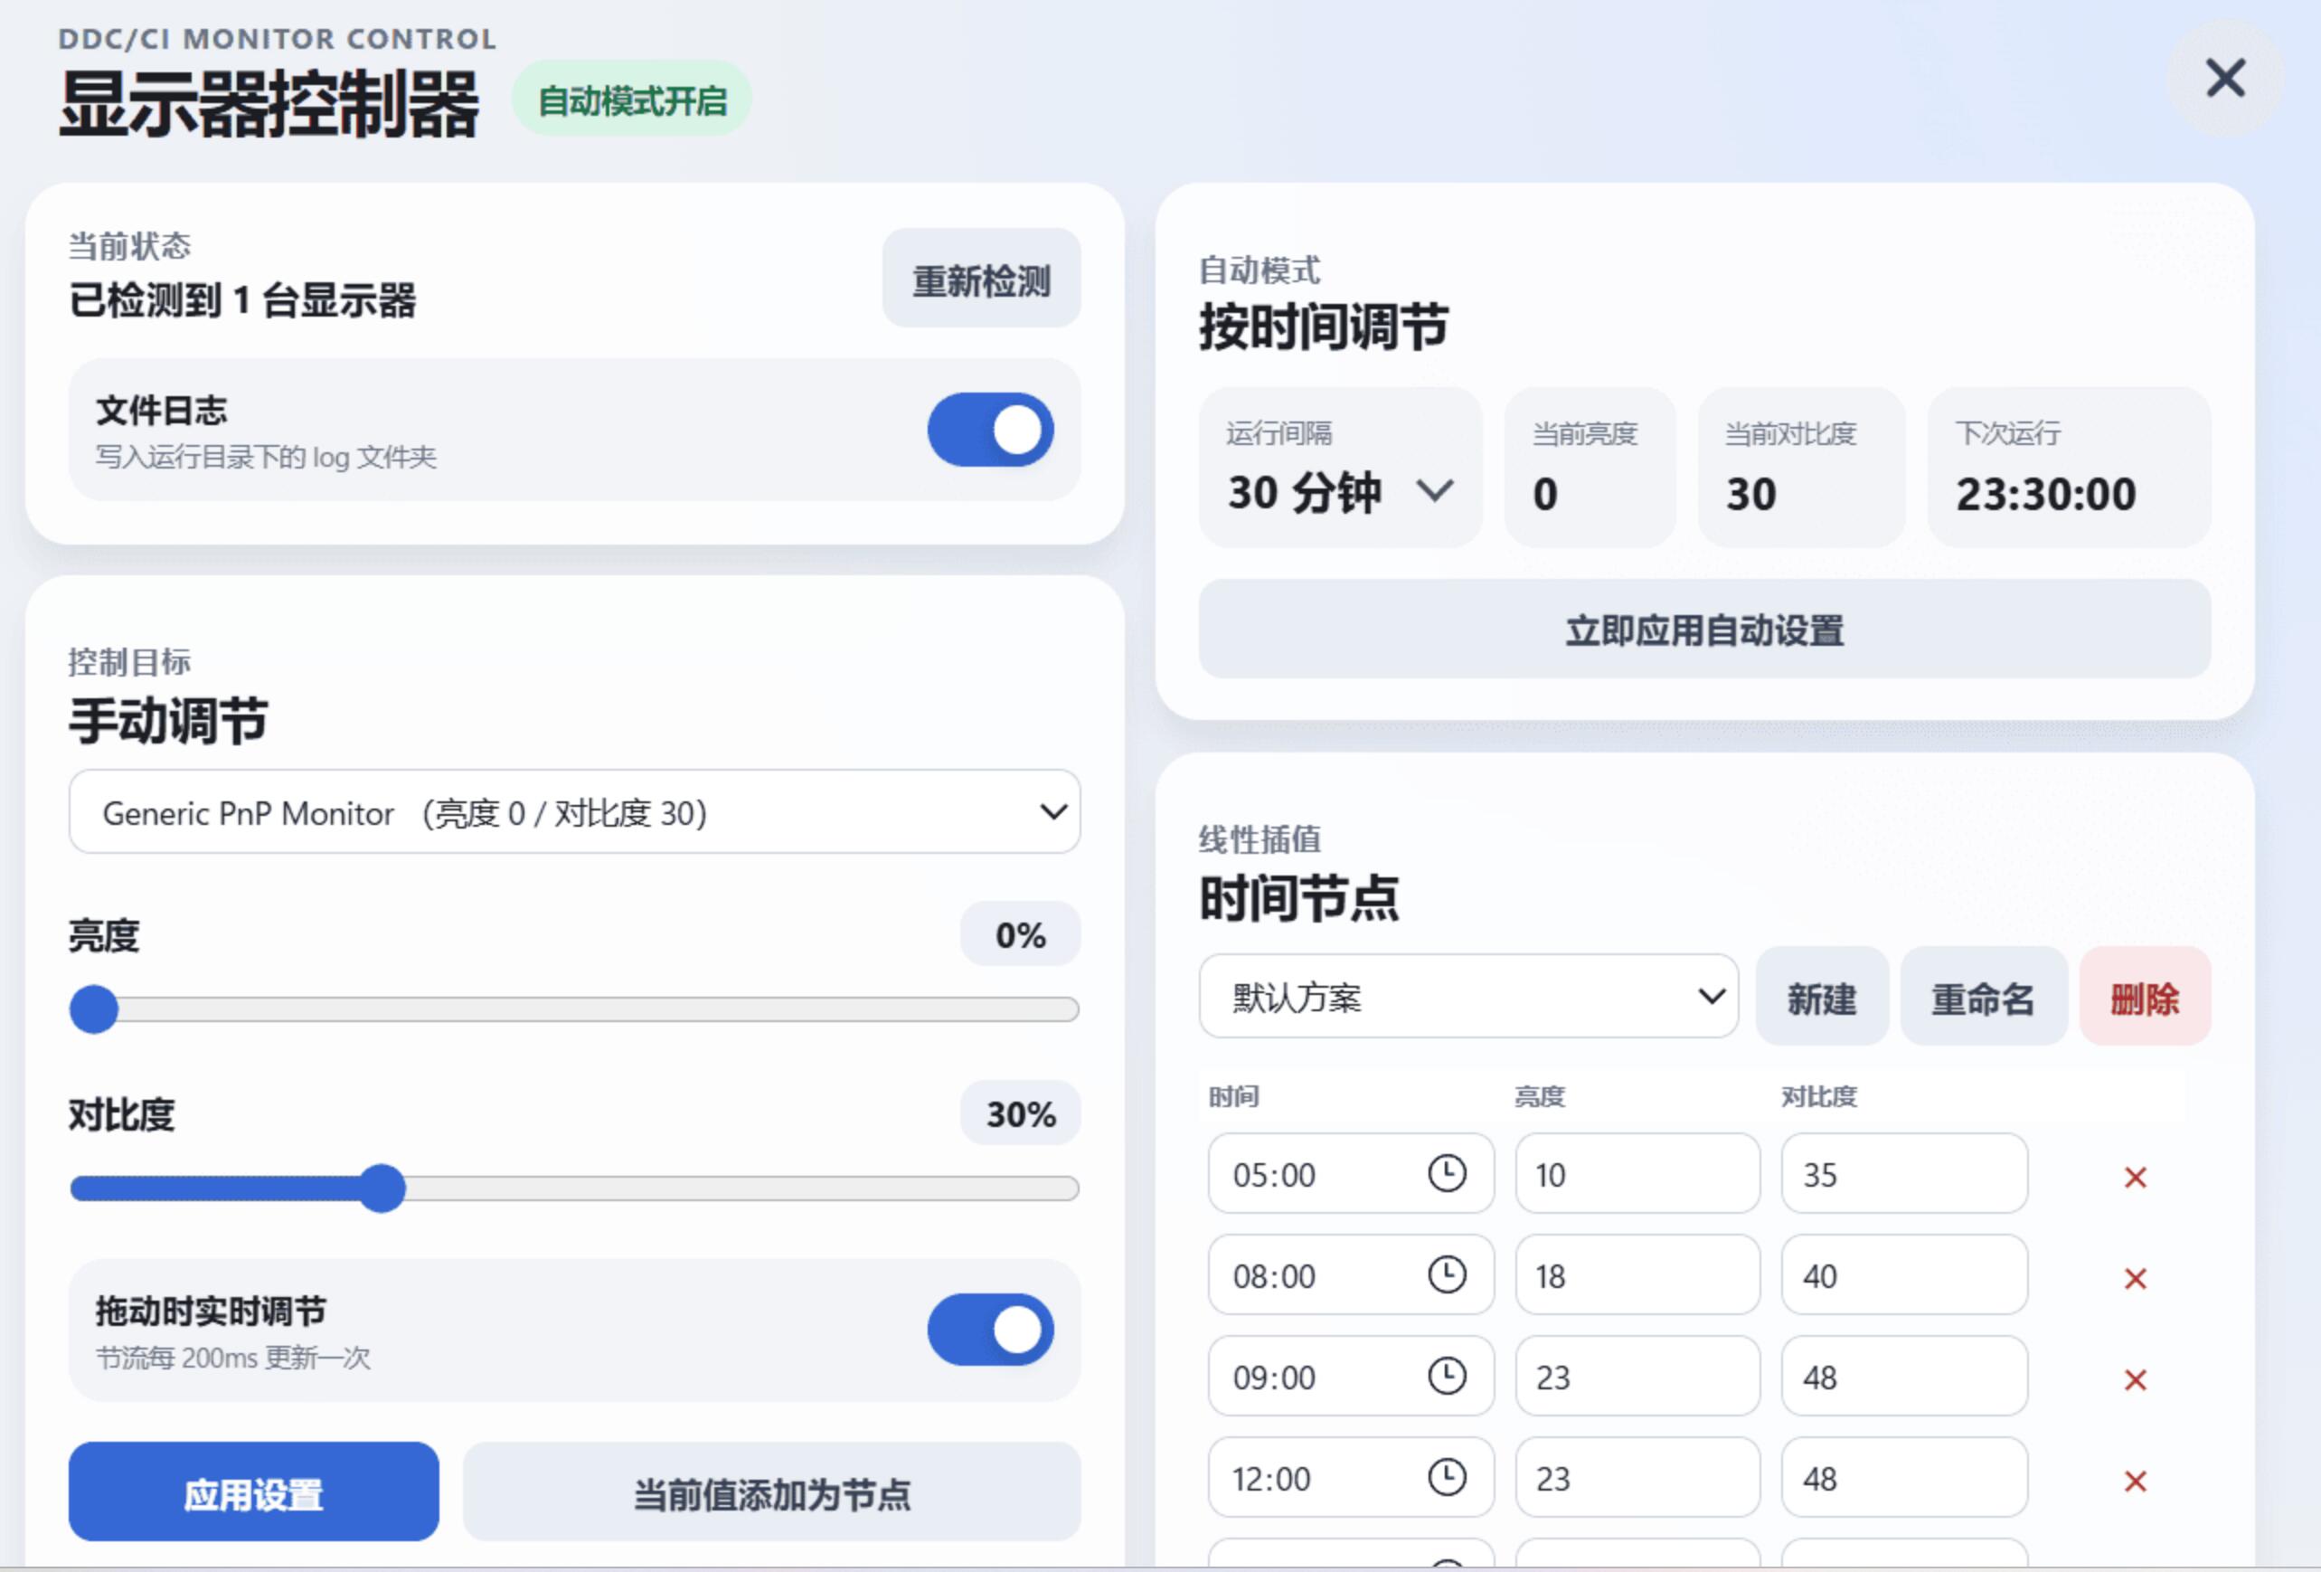Open the Generic PnP Monitor selector
This screenshot has height=1572, width=2321.
(x=574, y=811)
